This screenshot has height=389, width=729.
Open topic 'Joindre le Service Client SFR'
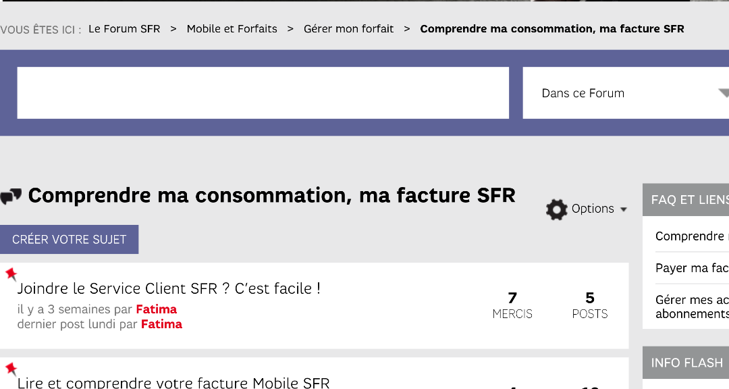click(x=169, y=288)
